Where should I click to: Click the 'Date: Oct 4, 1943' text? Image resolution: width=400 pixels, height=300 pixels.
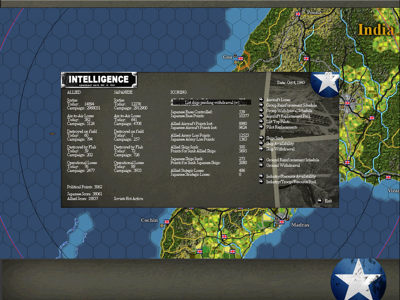(291, 82)
